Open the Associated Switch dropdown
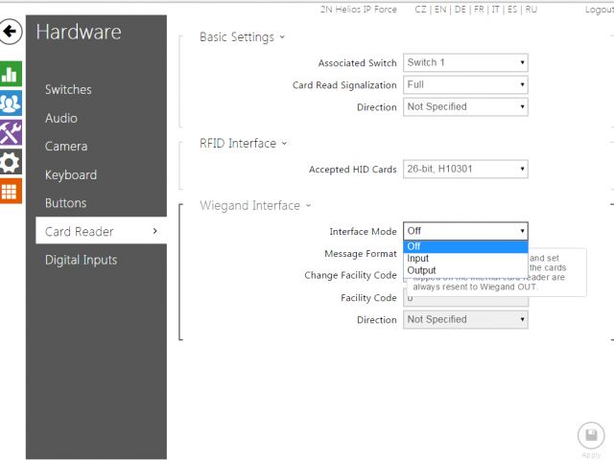Image resolution: width=614 pixels, height=460 pixels. coord(465,62)
